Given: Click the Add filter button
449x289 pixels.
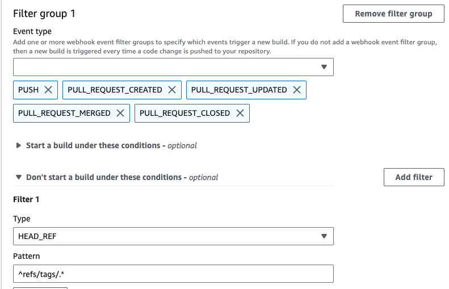Looking at the screenshot, I should pyautogui.click(x=414, y=177).
